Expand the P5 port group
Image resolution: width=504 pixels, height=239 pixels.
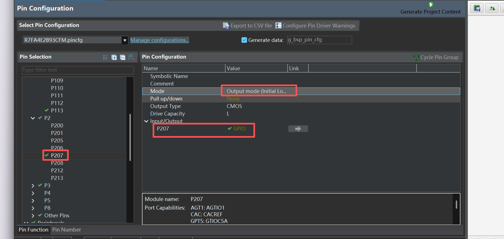(x=33, y=200)
